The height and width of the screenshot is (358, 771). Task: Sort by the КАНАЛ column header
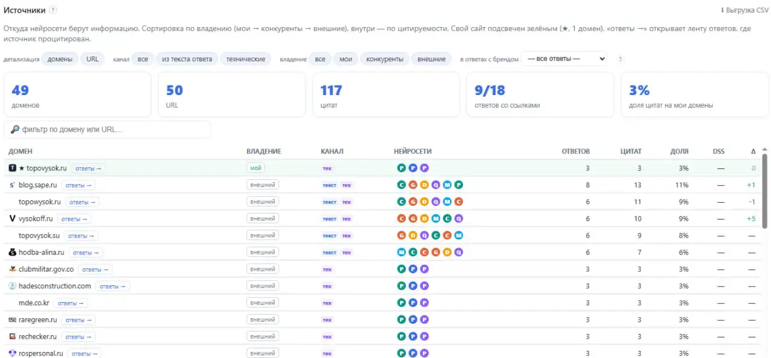[x=332, y=152]
